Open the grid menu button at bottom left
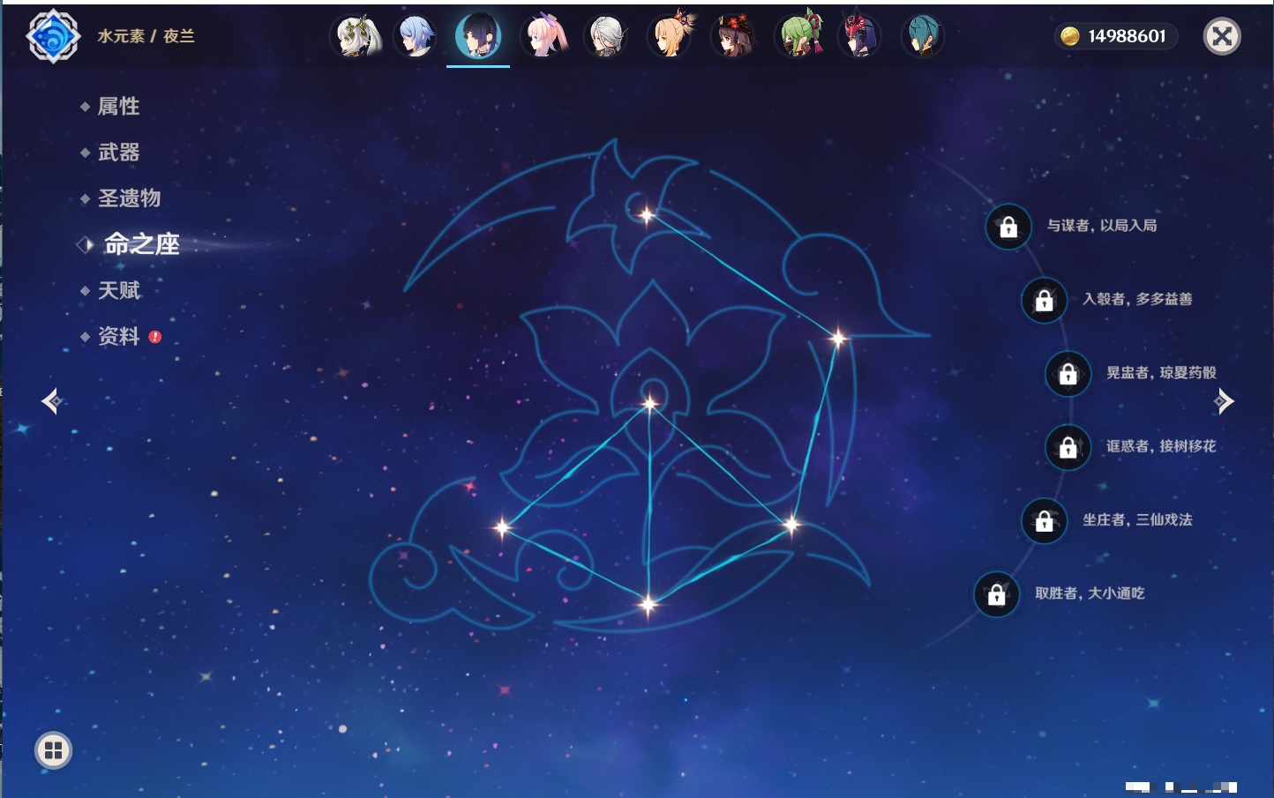 pos(53,750)
